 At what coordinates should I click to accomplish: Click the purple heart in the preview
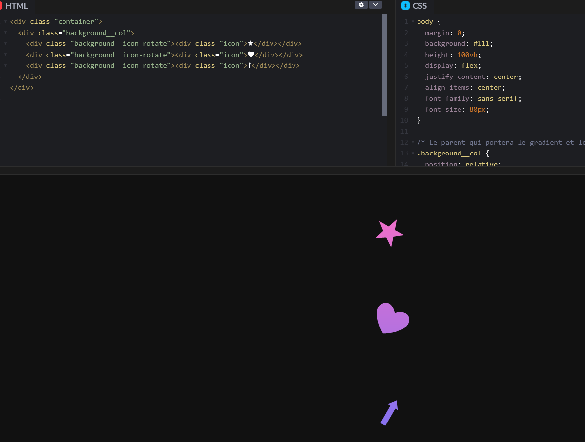pyautogui.click(x=393, y=318)
